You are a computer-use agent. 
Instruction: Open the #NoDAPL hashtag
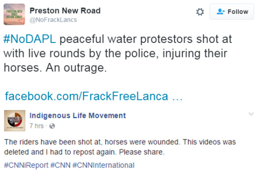pos(30,39)
